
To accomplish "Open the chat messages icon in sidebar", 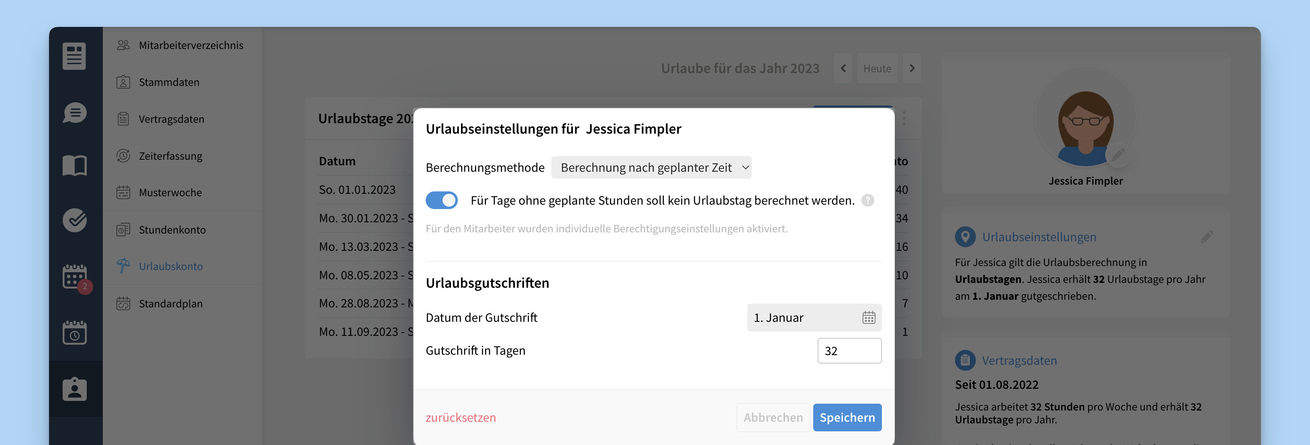I will coord(75,112).
